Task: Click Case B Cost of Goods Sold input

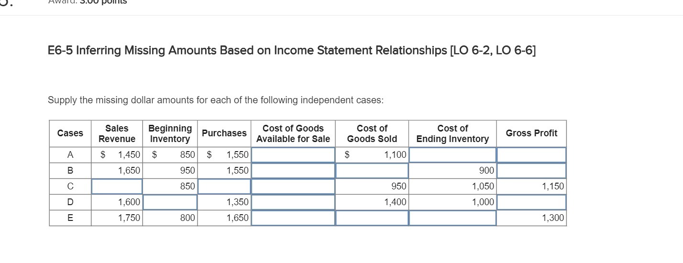Action: pyautogui.click(x=372, y=170)
